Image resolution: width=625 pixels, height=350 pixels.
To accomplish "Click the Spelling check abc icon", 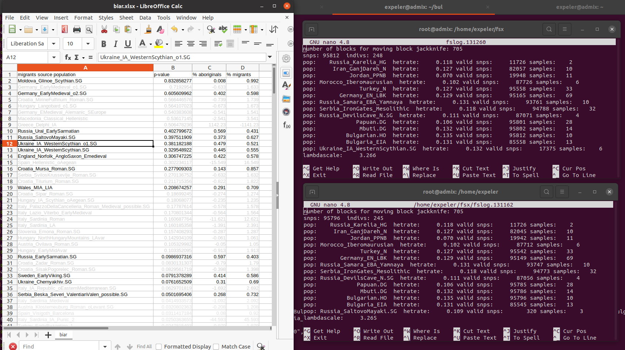I will [223, 30].
